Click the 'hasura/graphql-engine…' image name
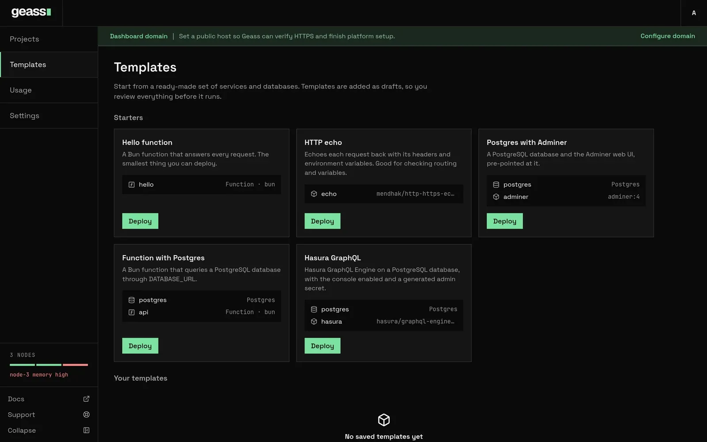The image size is (707, 442). pos(415,322)
